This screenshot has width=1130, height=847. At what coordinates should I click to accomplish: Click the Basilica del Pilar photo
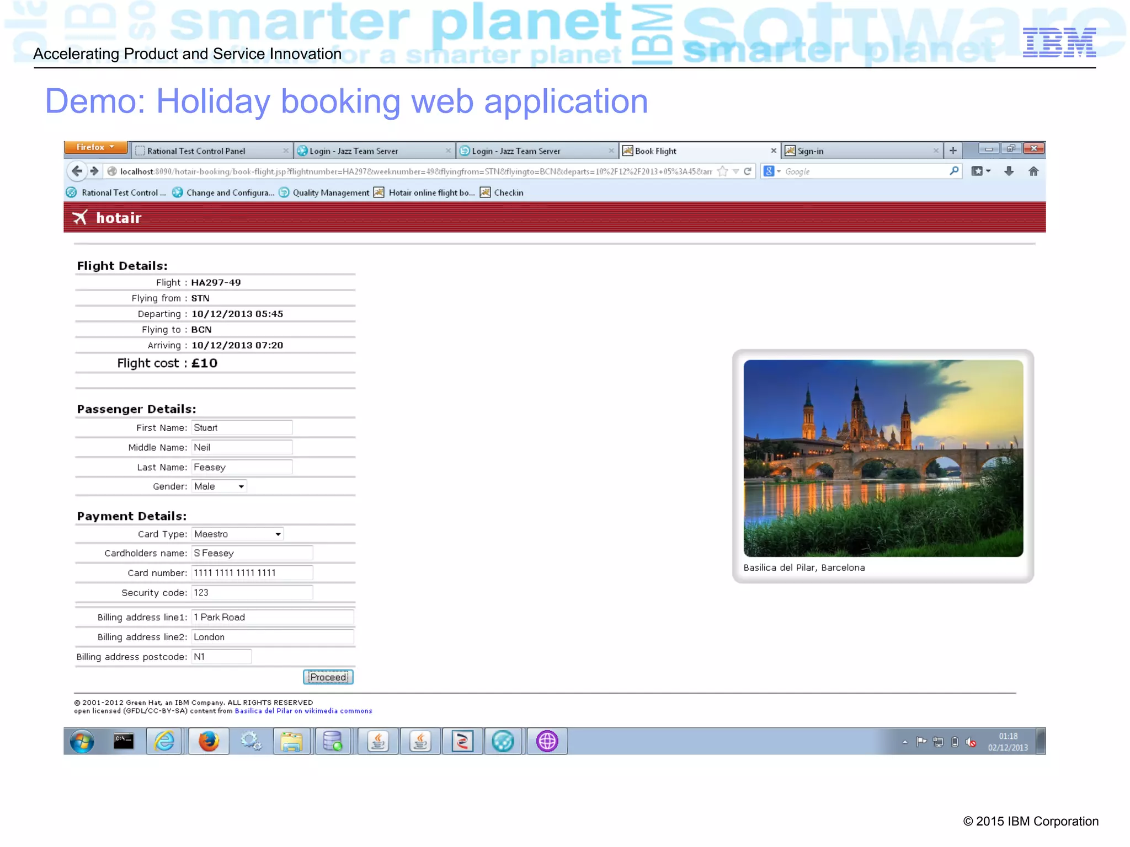[883, 458]
